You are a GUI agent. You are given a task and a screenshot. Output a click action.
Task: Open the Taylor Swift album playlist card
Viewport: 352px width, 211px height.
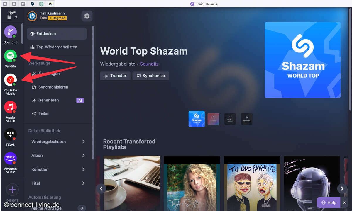(x=192, y=183)
